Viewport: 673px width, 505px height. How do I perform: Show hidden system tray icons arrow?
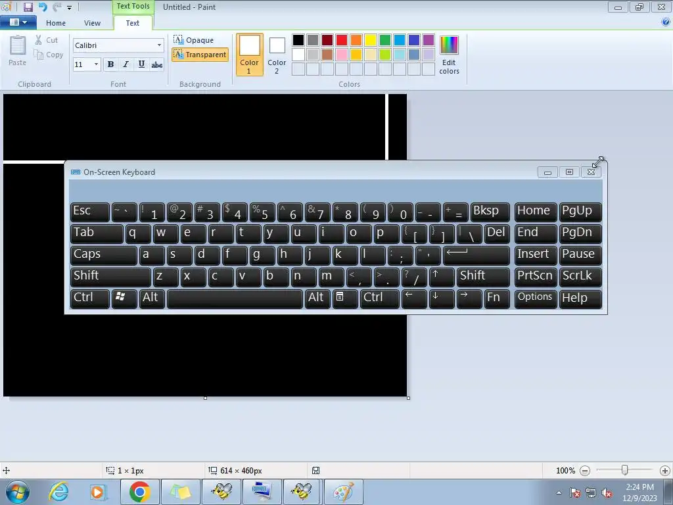pos(559,493)
